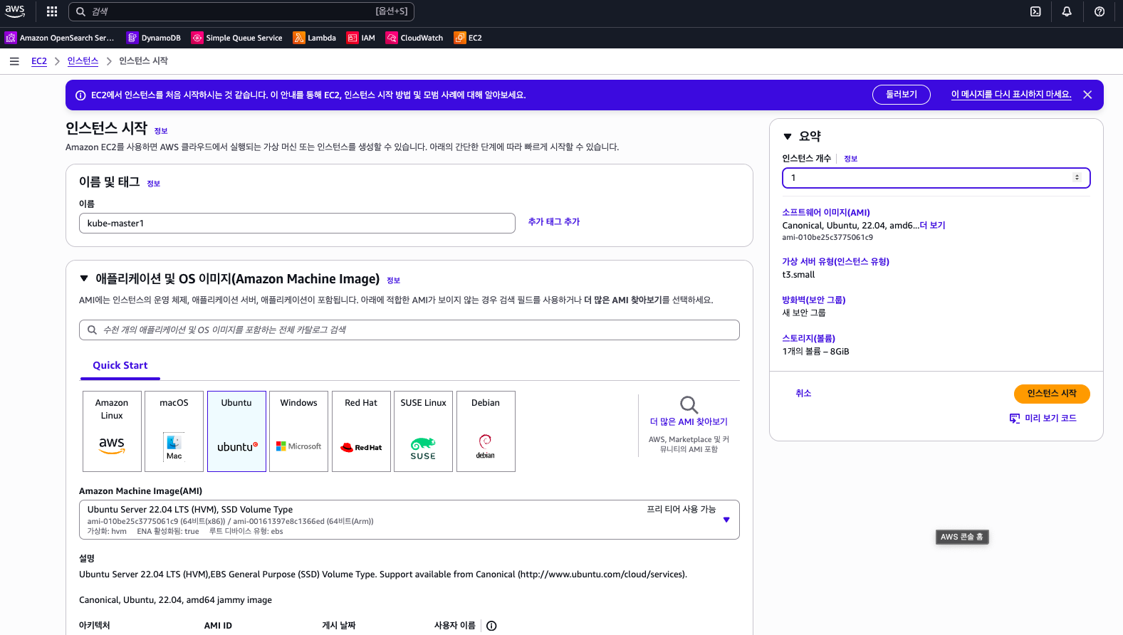The image size is (1123, 635).
Task: Go to 인스턴스 breadcrumb link
Action: (x=83, y=61)
